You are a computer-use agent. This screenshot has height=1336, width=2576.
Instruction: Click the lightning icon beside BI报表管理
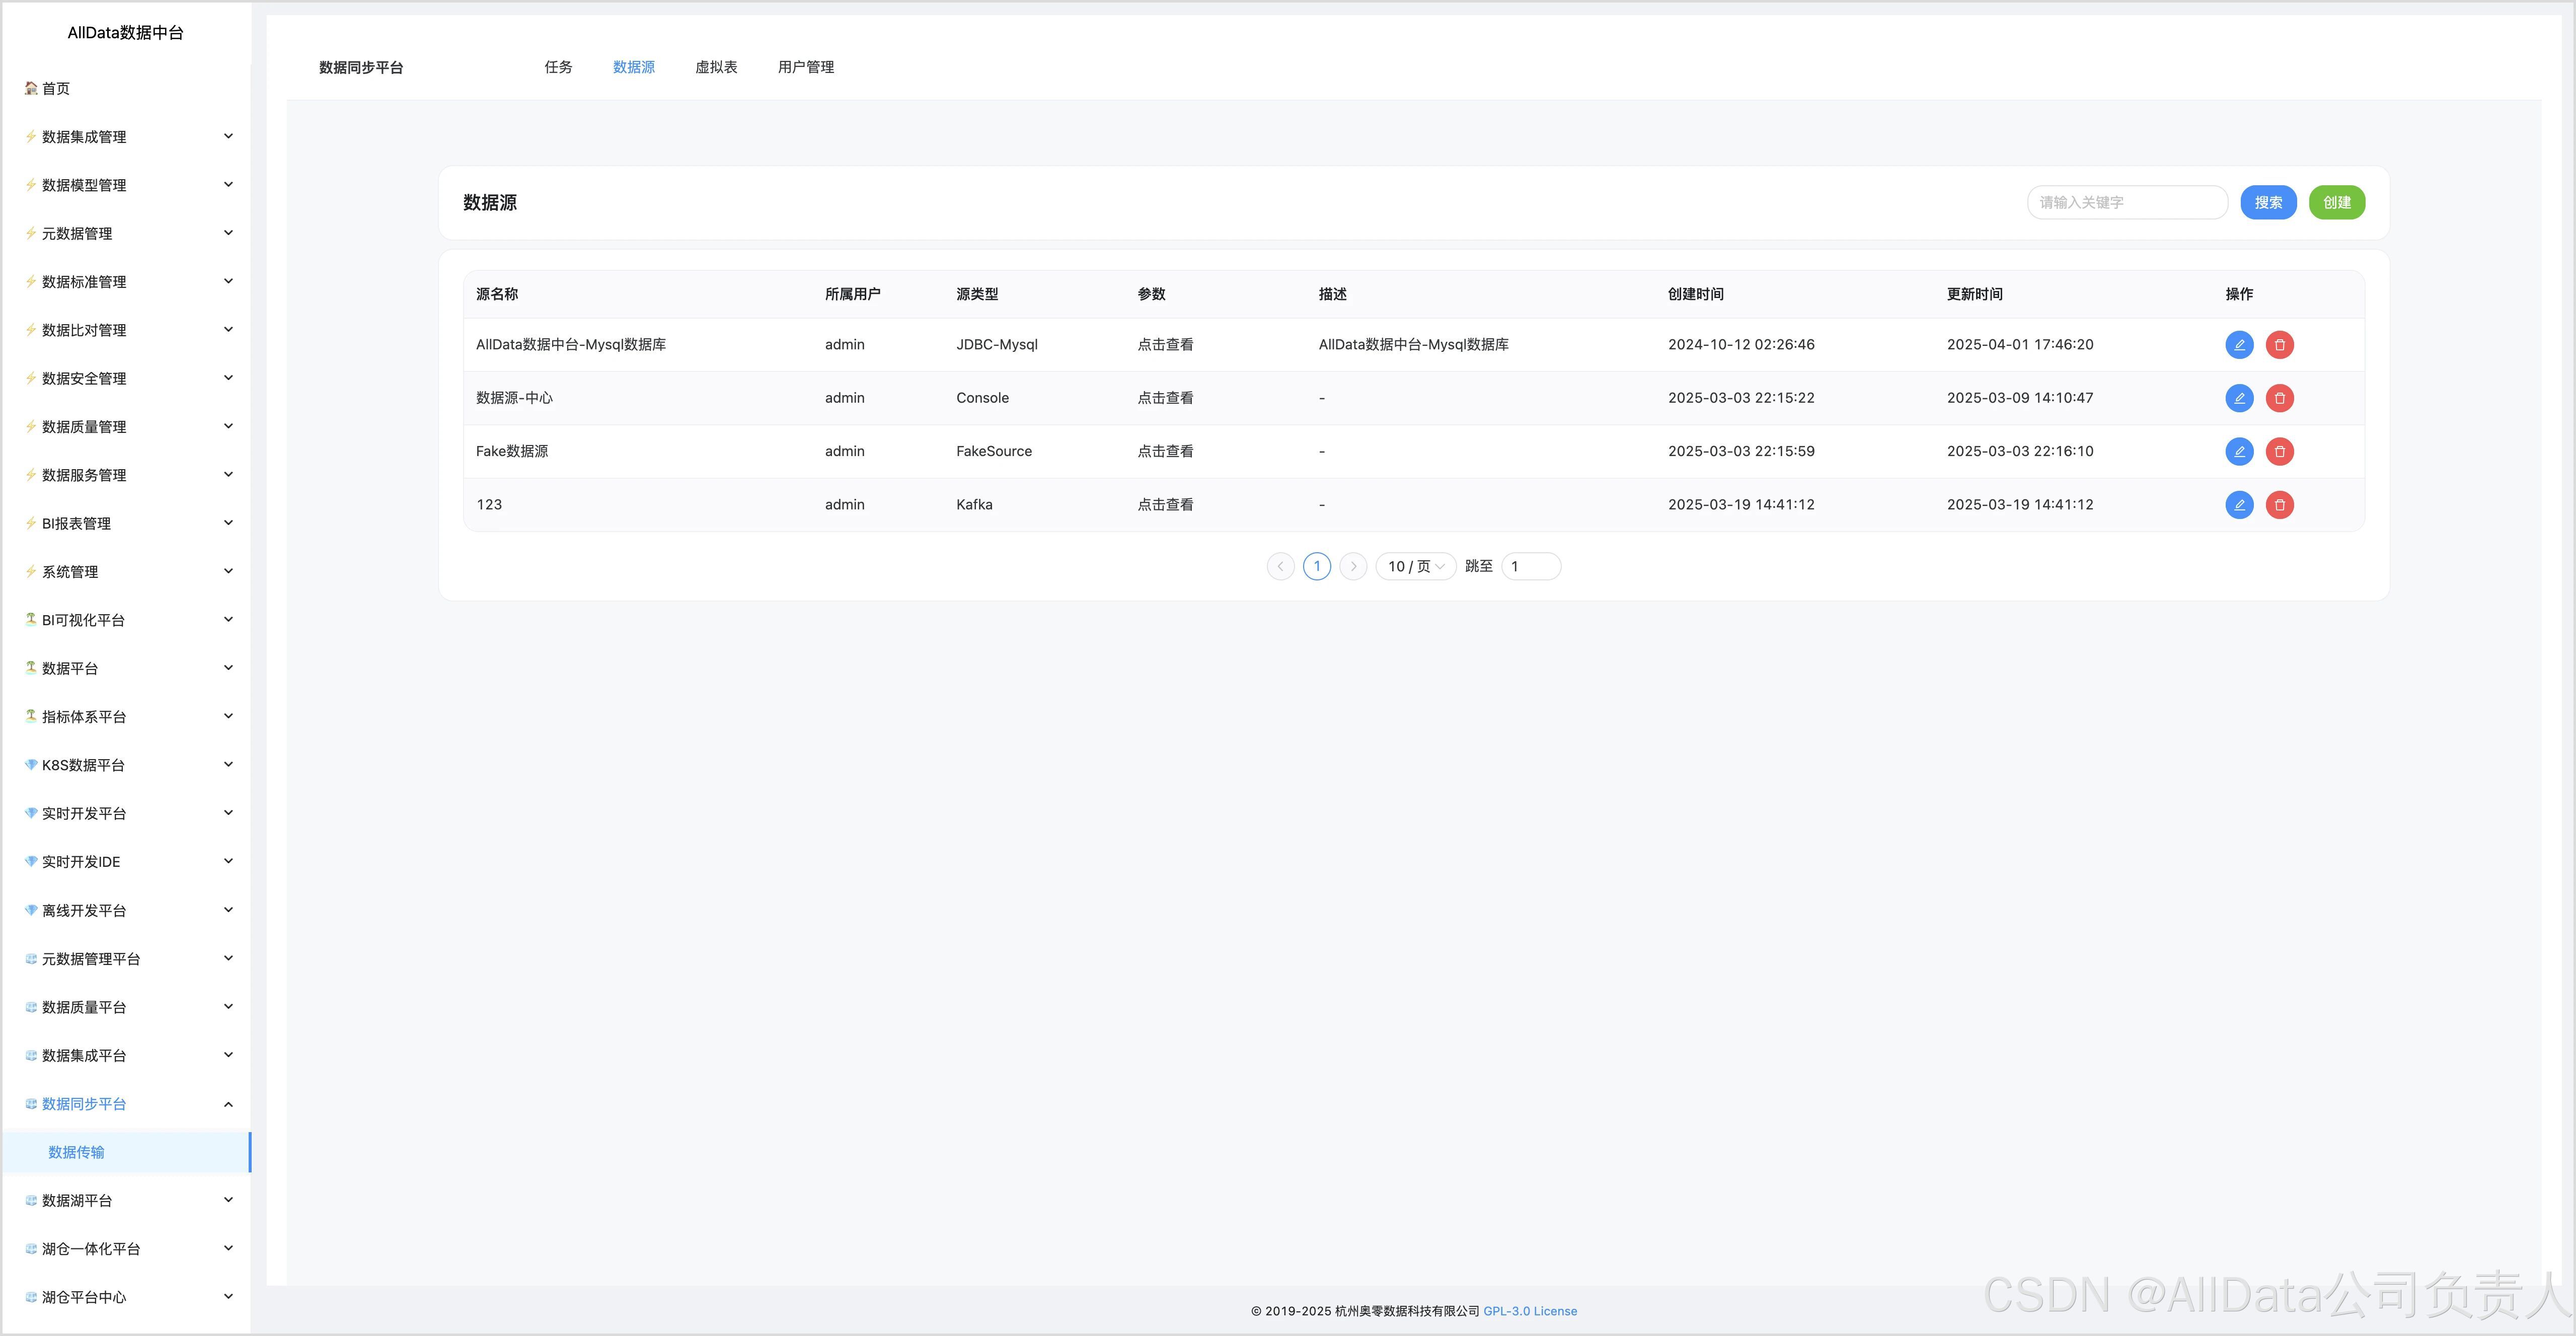click(x=31, y=523)
